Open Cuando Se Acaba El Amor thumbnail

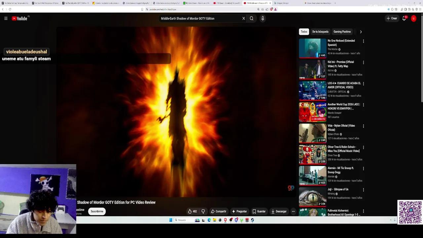click(313, 91)
